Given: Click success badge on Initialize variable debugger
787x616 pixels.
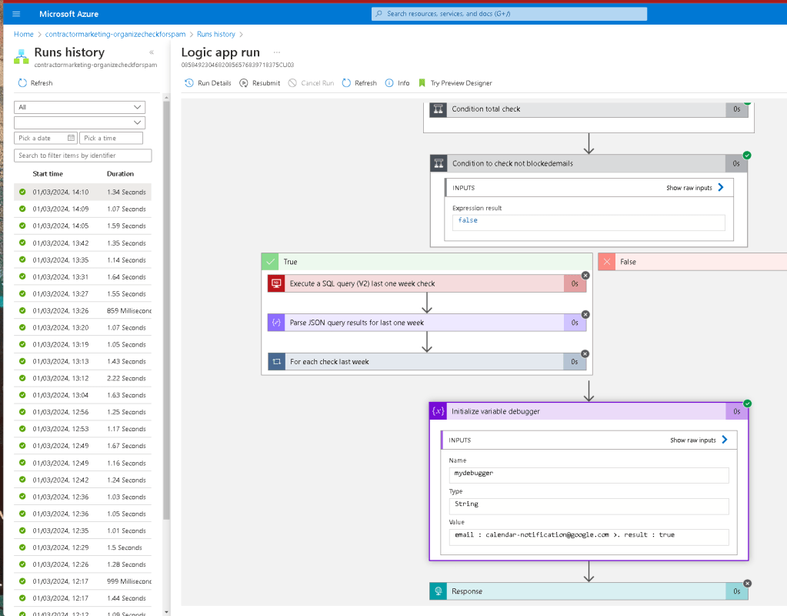Looking at the screenshot, I should point(747,403).
